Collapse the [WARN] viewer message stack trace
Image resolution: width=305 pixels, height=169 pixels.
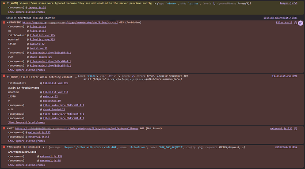[8, 3]
